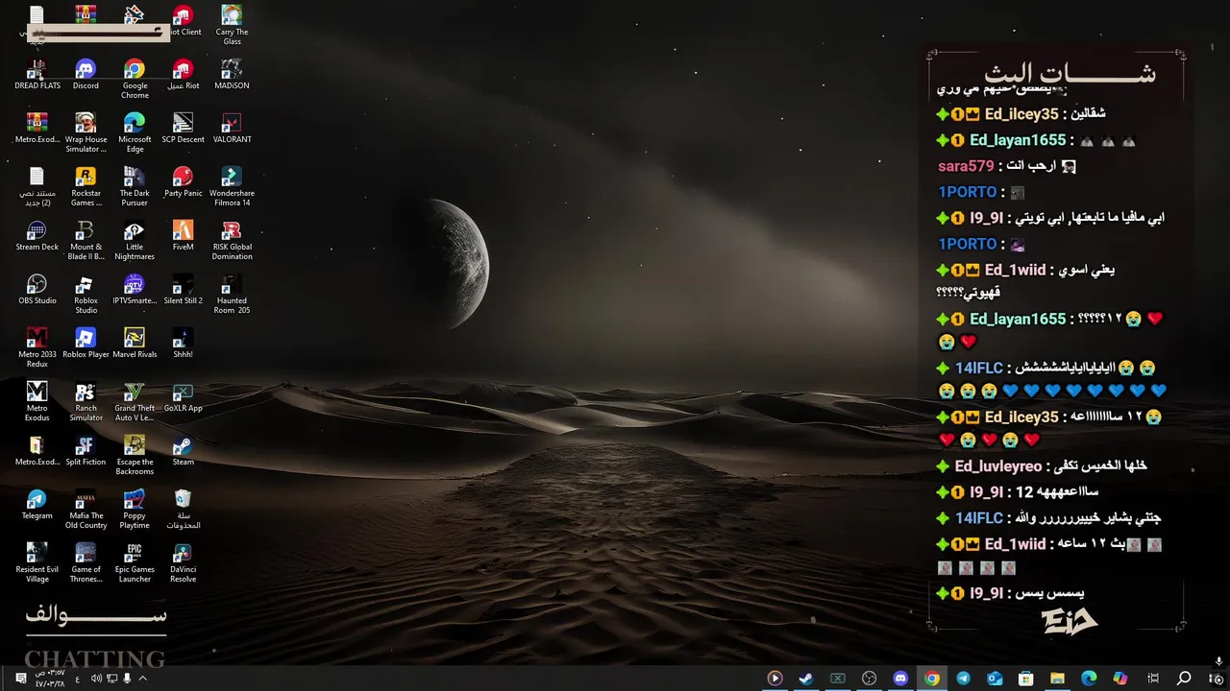Image resolution: width=1230 pixels, height=691 pixels.
Task: Open the Game of Thrones shortcut
Action: click(86, 563)
